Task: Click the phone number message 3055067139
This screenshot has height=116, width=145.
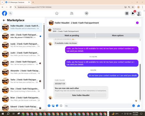Action: (60, 84)
